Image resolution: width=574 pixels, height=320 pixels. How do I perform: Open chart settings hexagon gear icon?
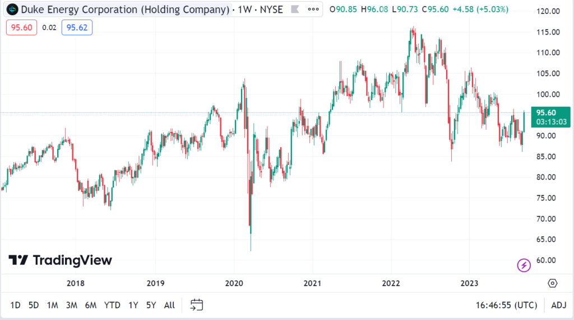(552, 283)
